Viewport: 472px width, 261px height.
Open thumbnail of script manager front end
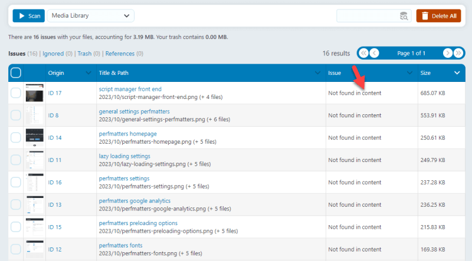[x=35, y=93]
